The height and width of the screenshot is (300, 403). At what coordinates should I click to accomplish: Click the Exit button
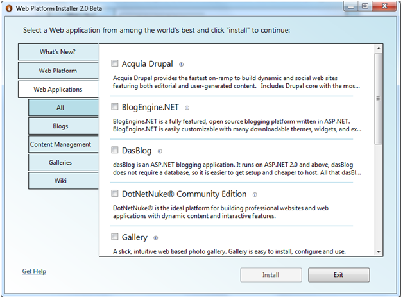[x=339, y=275]
